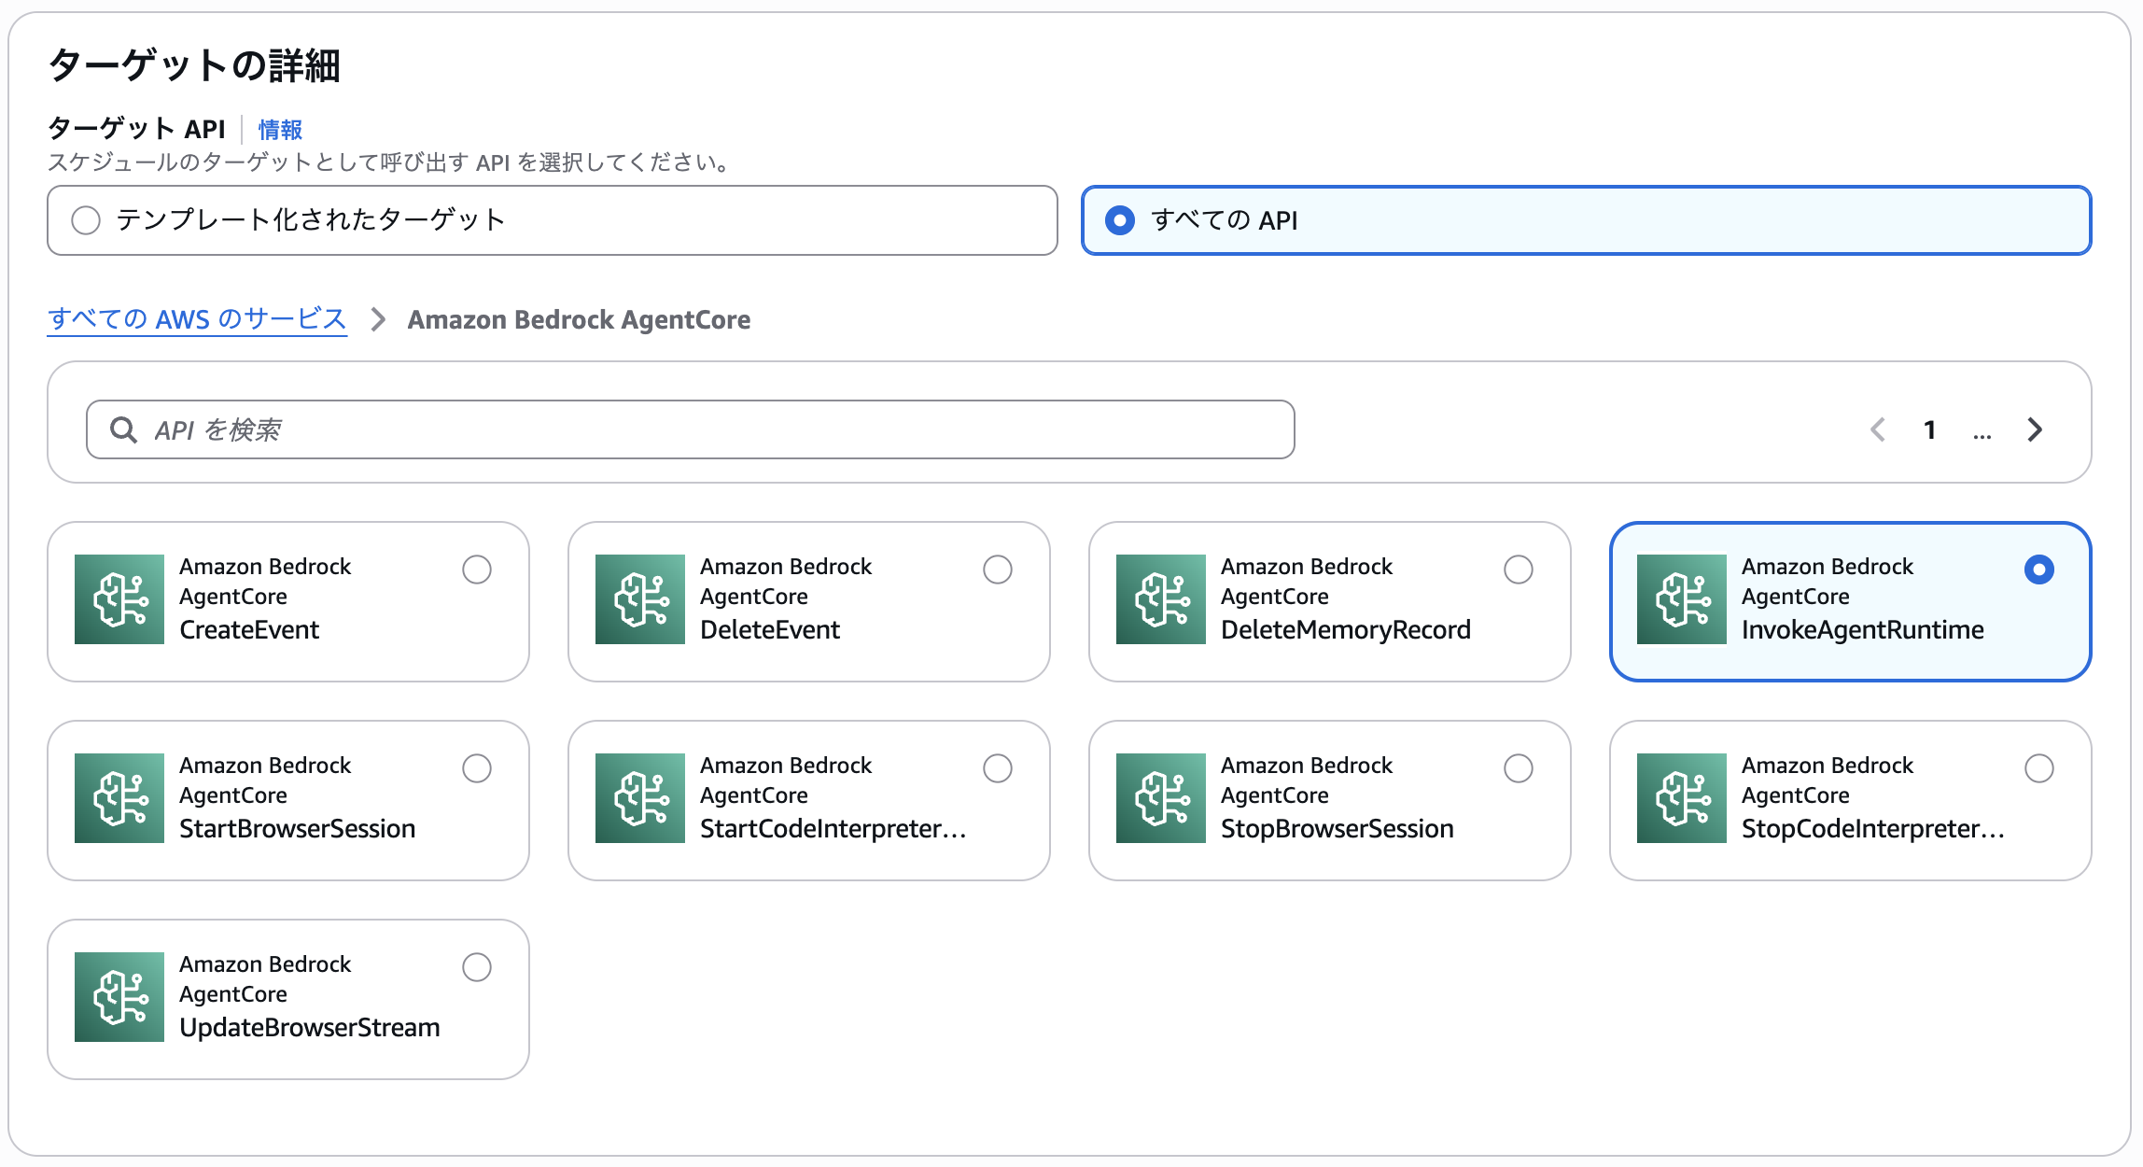Choose the StartCodeInterpreter API radio button
This screenshot has height=1167, width=2143.
pos(998,768)
